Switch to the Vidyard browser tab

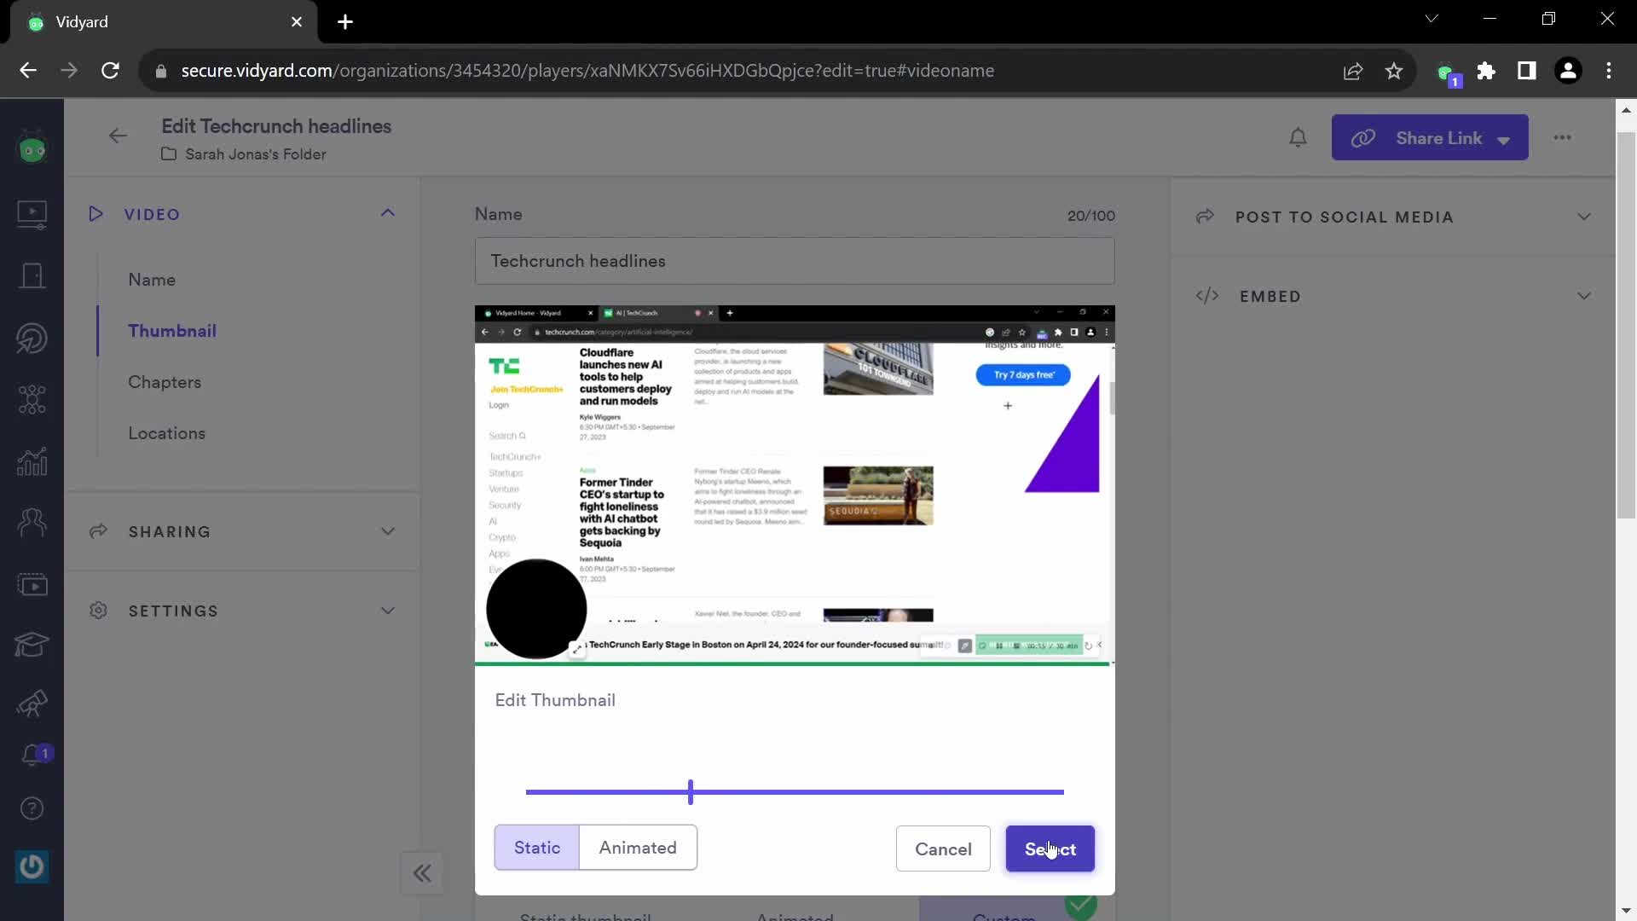[164, 22]
